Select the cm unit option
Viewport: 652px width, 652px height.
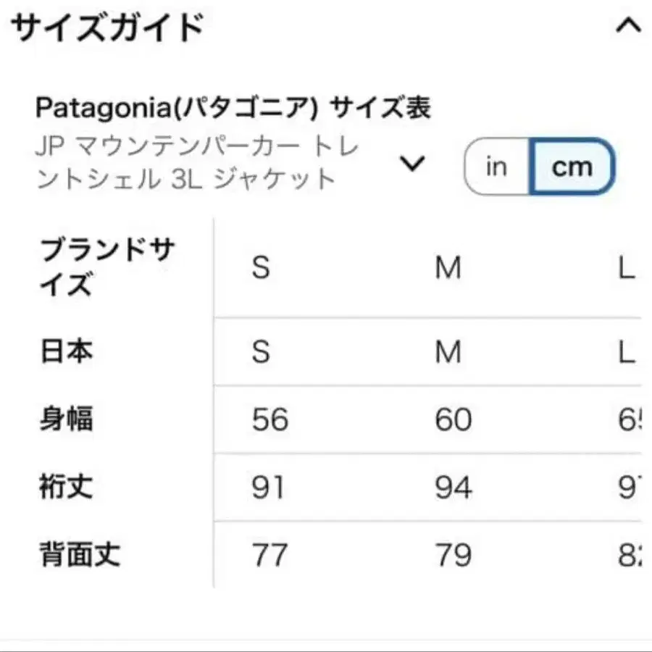tap(572, 167)
